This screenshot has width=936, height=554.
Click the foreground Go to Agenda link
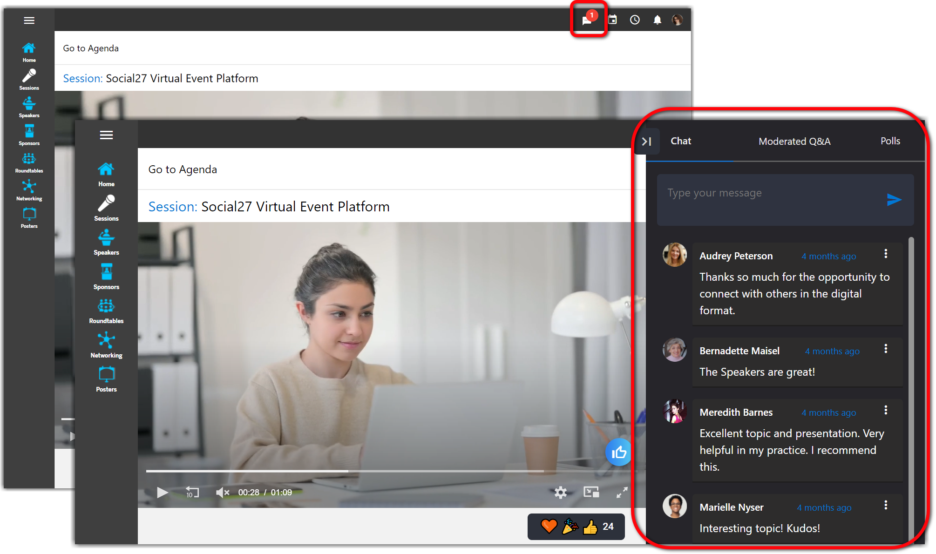(x=183, y=169)
